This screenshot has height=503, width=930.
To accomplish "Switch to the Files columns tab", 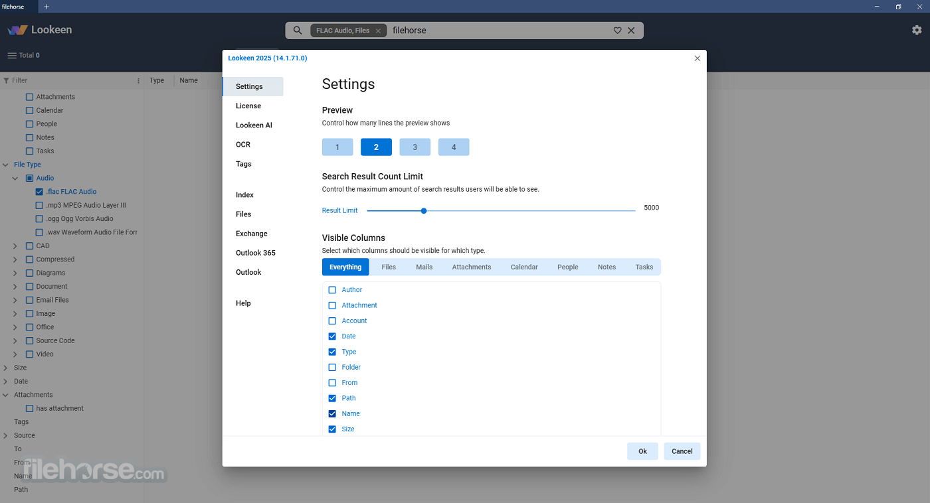I will tap(389, 267).
